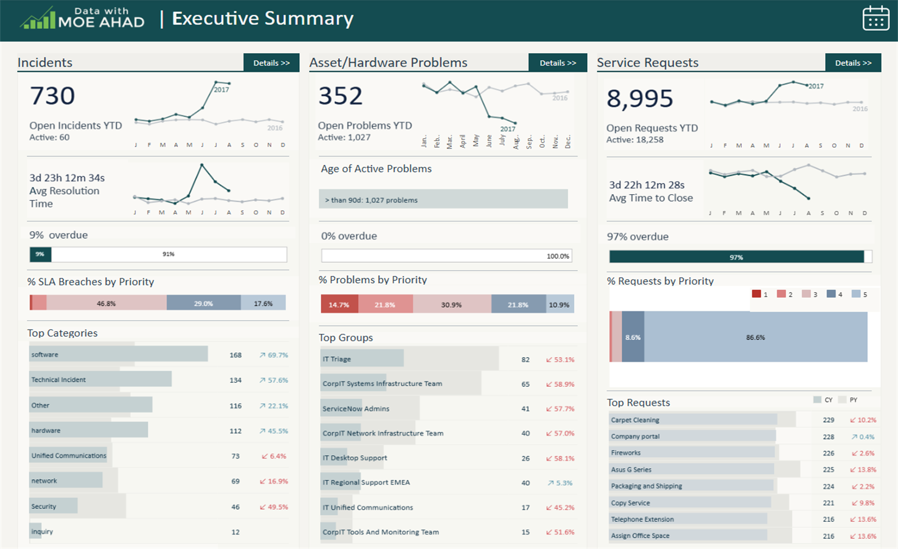Open the calendar icon in header
The image size is (898, 549).
(876, 19)
